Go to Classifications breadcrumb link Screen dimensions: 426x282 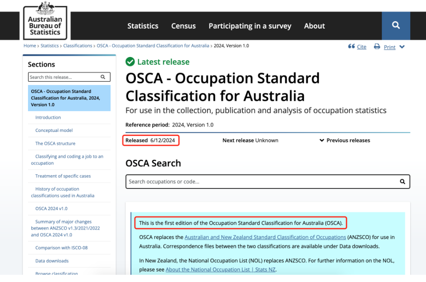tap(78, 46)
